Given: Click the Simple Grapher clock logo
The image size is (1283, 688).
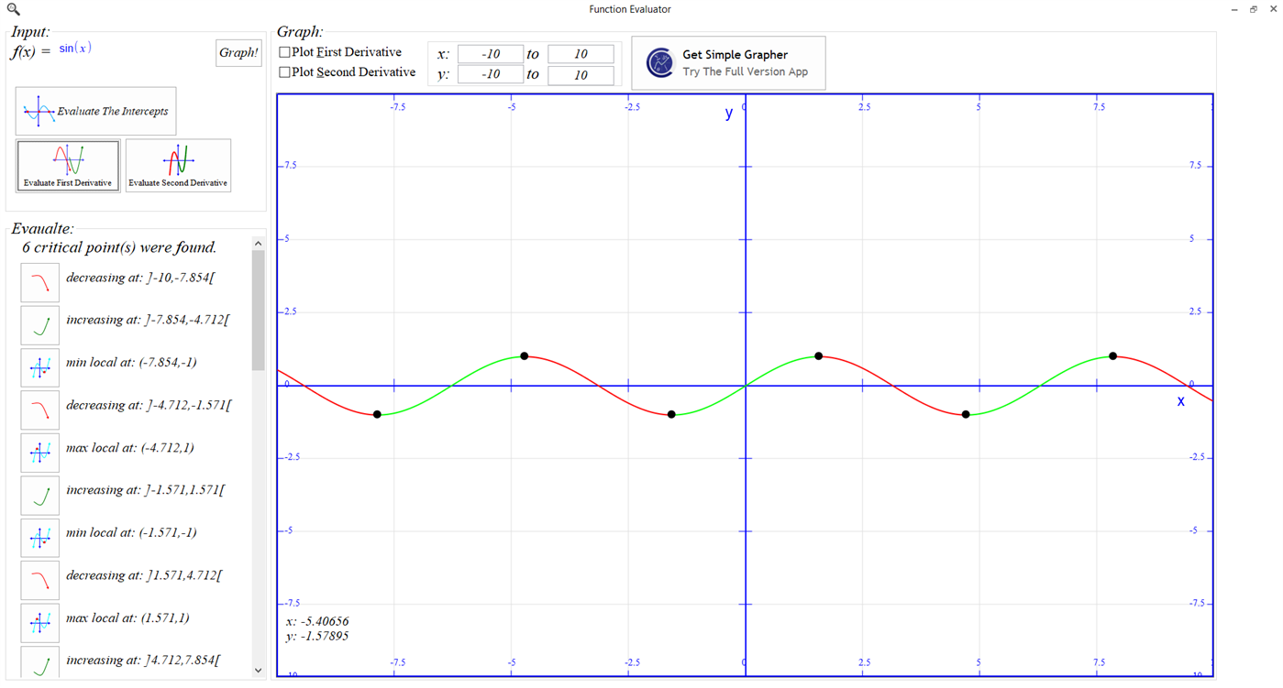Looking at the screenshot, I should coord(659,61).
